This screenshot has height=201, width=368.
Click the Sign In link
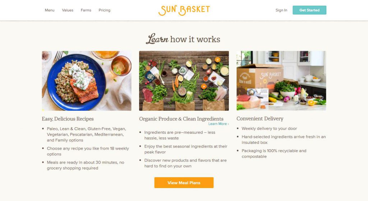tap(281, 10)
